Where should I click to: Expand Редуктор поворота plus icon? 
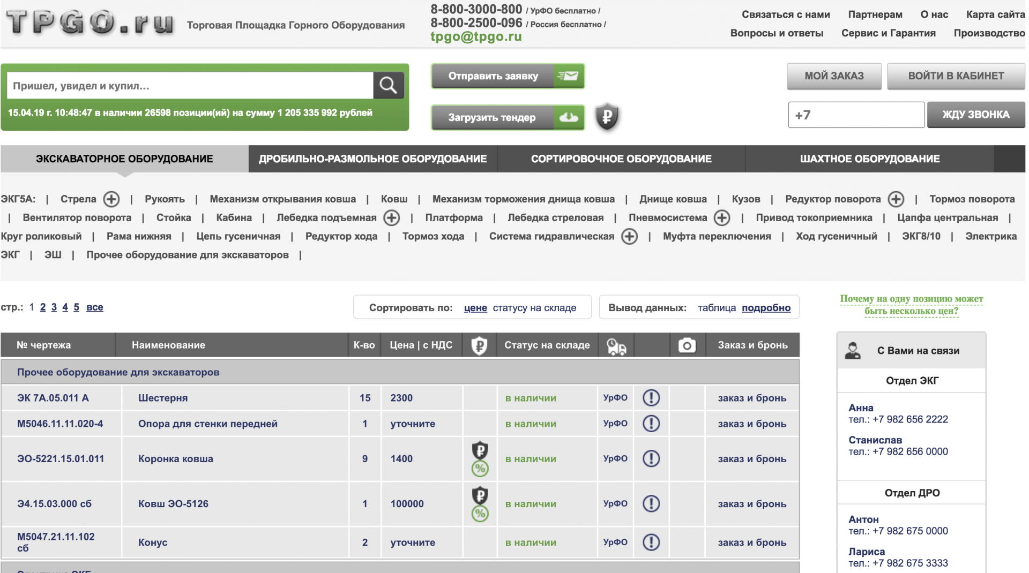click(896, 199)
